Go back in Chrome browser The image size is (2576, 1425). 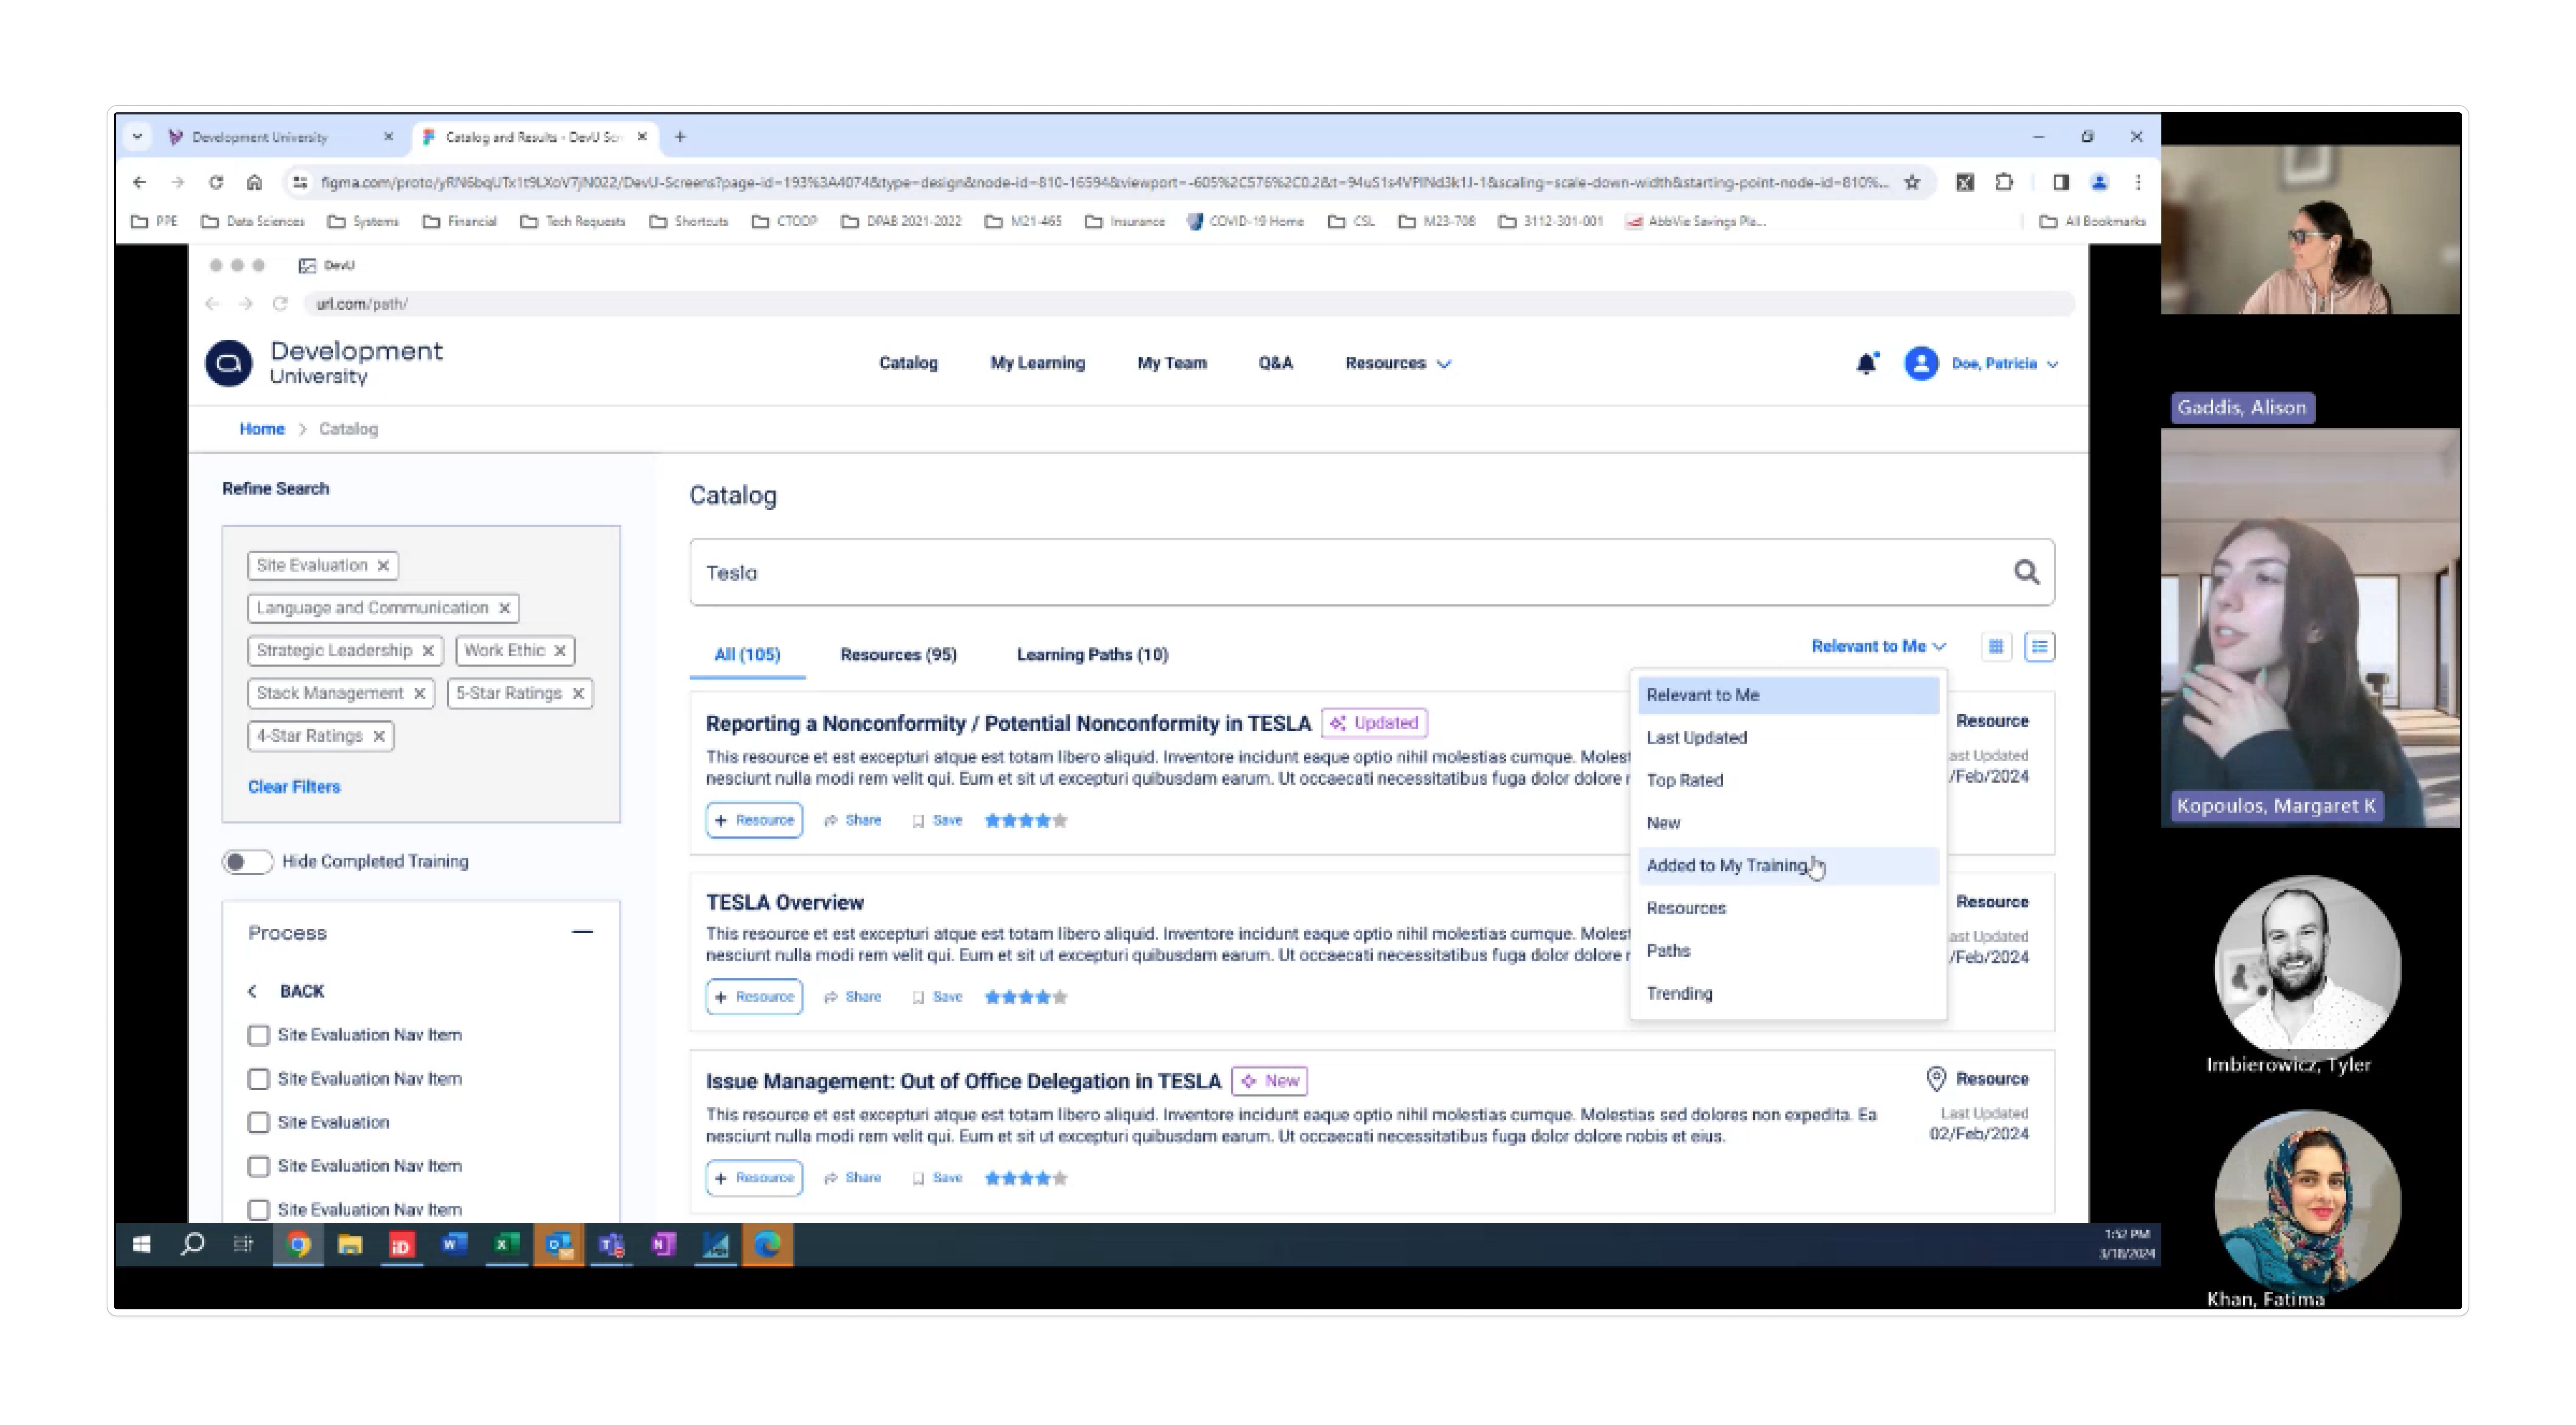point(140,182)
